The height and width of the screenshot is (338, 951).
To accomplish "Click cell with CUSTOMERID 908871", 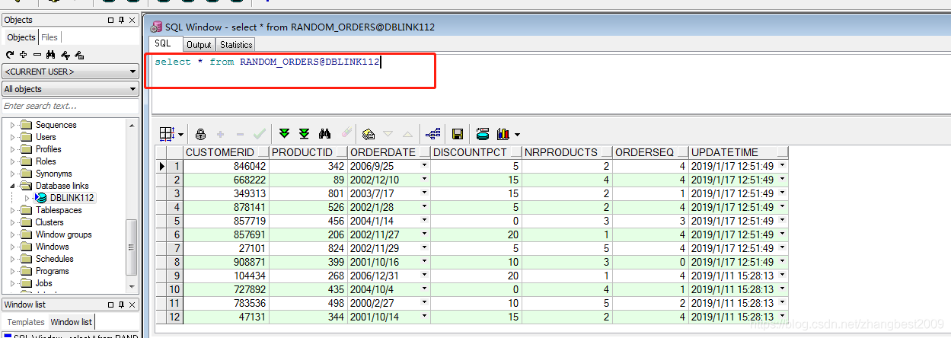I will click(x=226, y=262).
